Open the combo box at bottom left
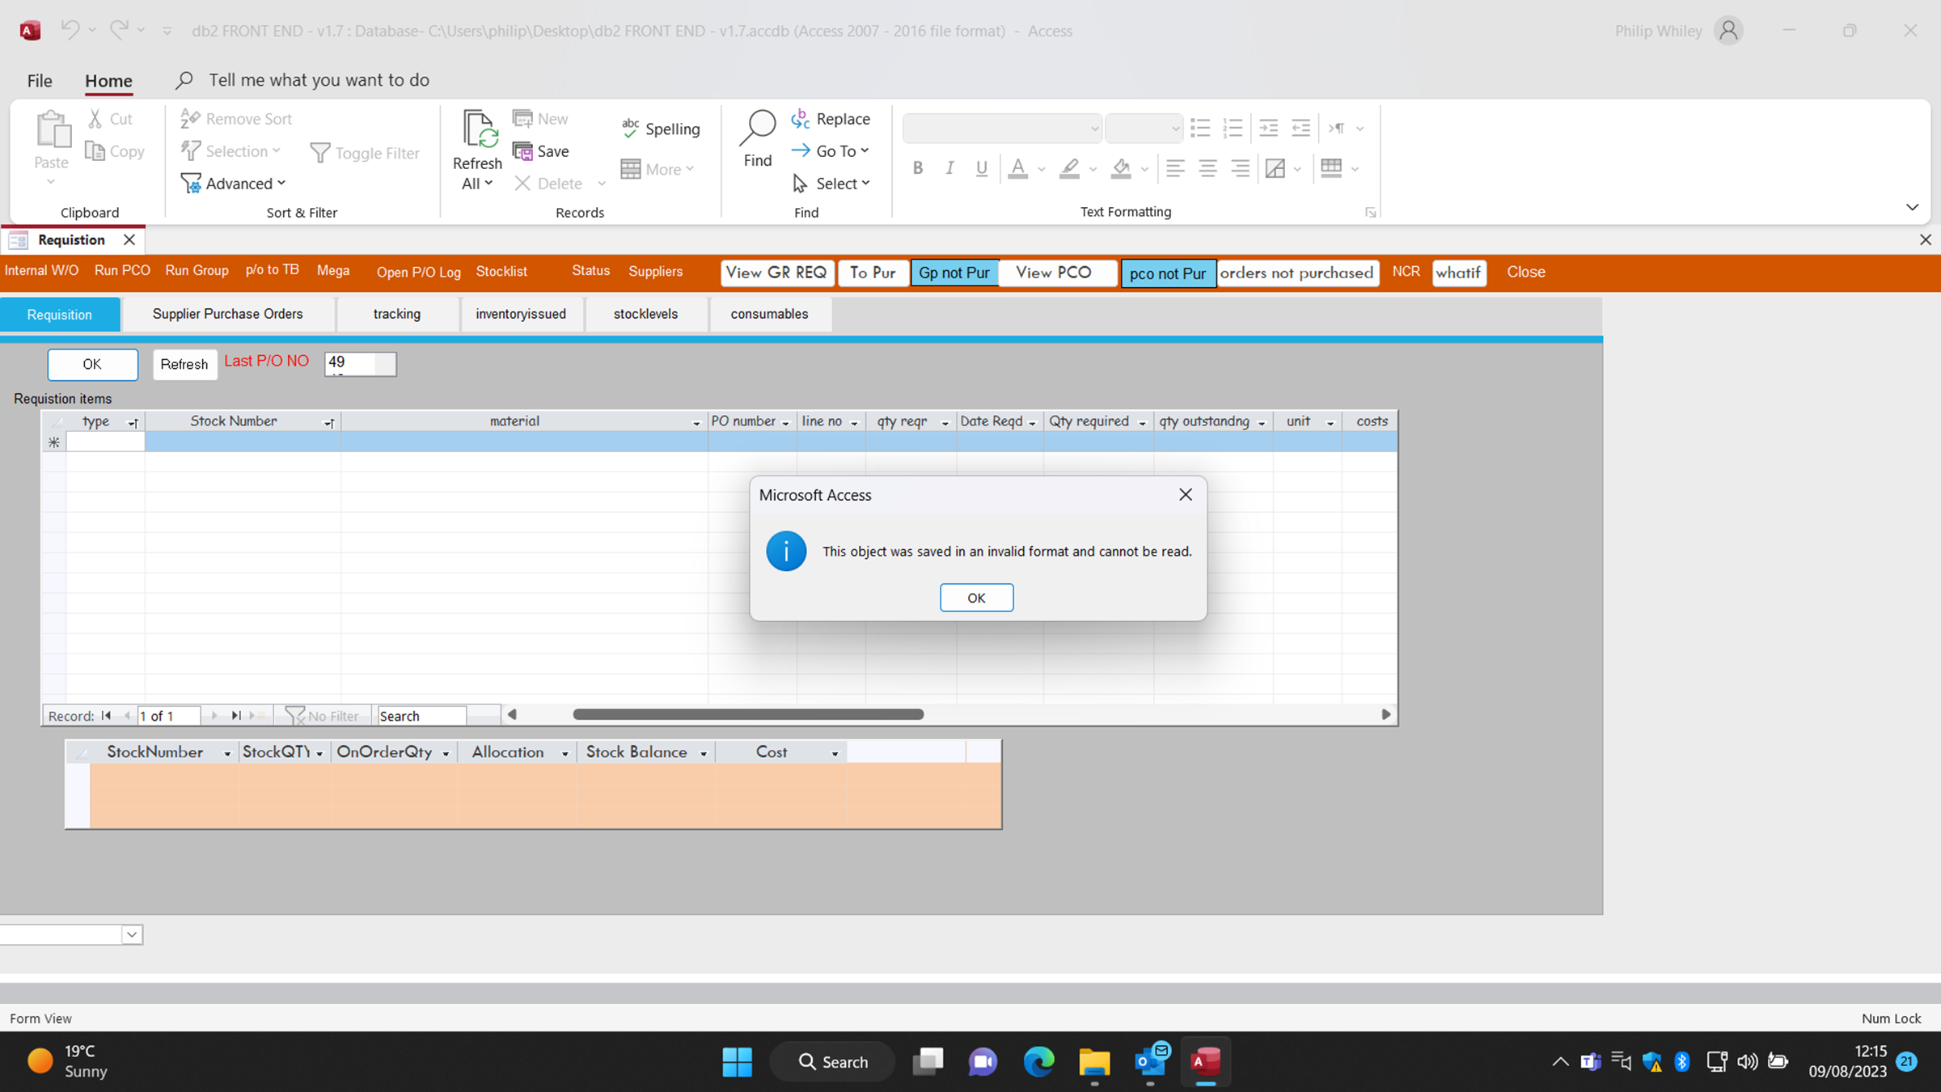 [132, 935]
